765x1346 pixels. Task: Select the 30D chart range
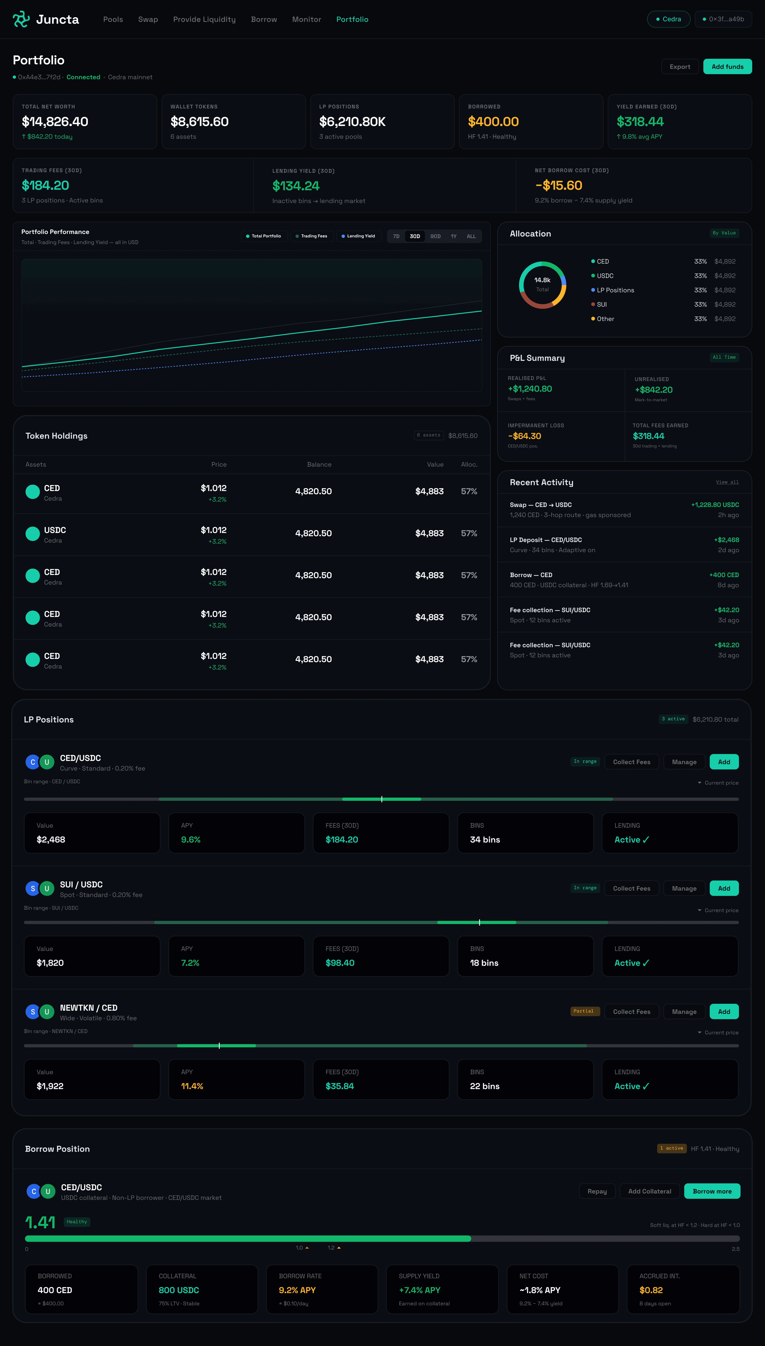[x=415, y=236]
